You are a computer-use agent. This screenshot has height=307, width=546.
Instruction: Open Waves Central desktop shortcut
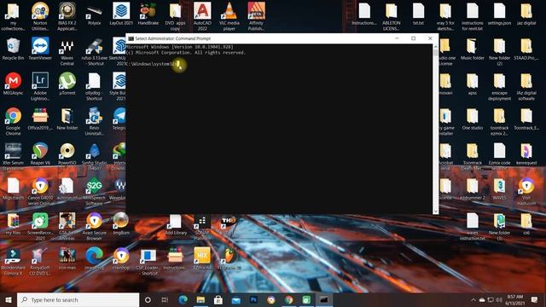pyautogui.click(x=67, y=52)
